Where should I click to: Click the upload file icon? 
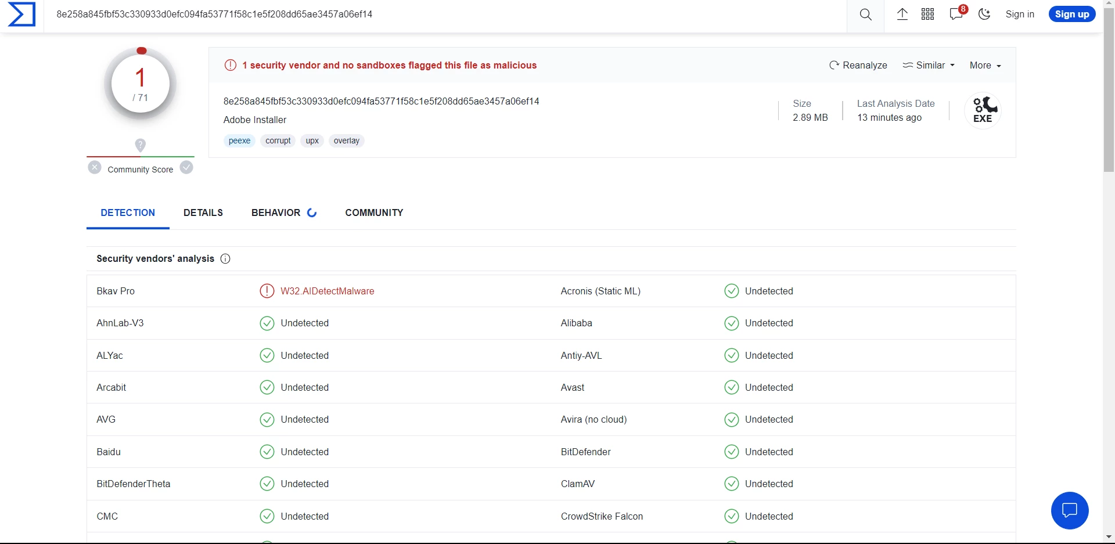click(902, 15)
